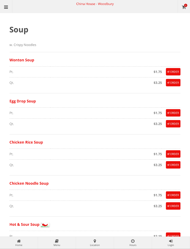Go to Home in bottom bar
Viewport: 190px width, 249px height.
(x=19, y=243)
